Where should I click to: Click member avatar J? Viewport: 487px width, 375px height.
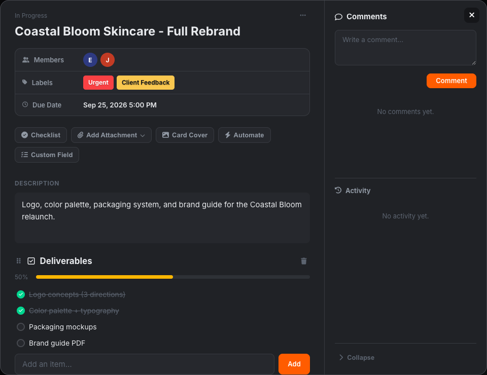pos(108,60)
